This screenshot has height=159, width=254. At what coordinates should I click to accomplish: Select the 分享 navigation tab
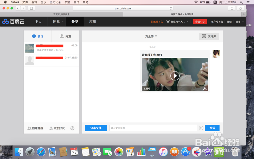75,22
